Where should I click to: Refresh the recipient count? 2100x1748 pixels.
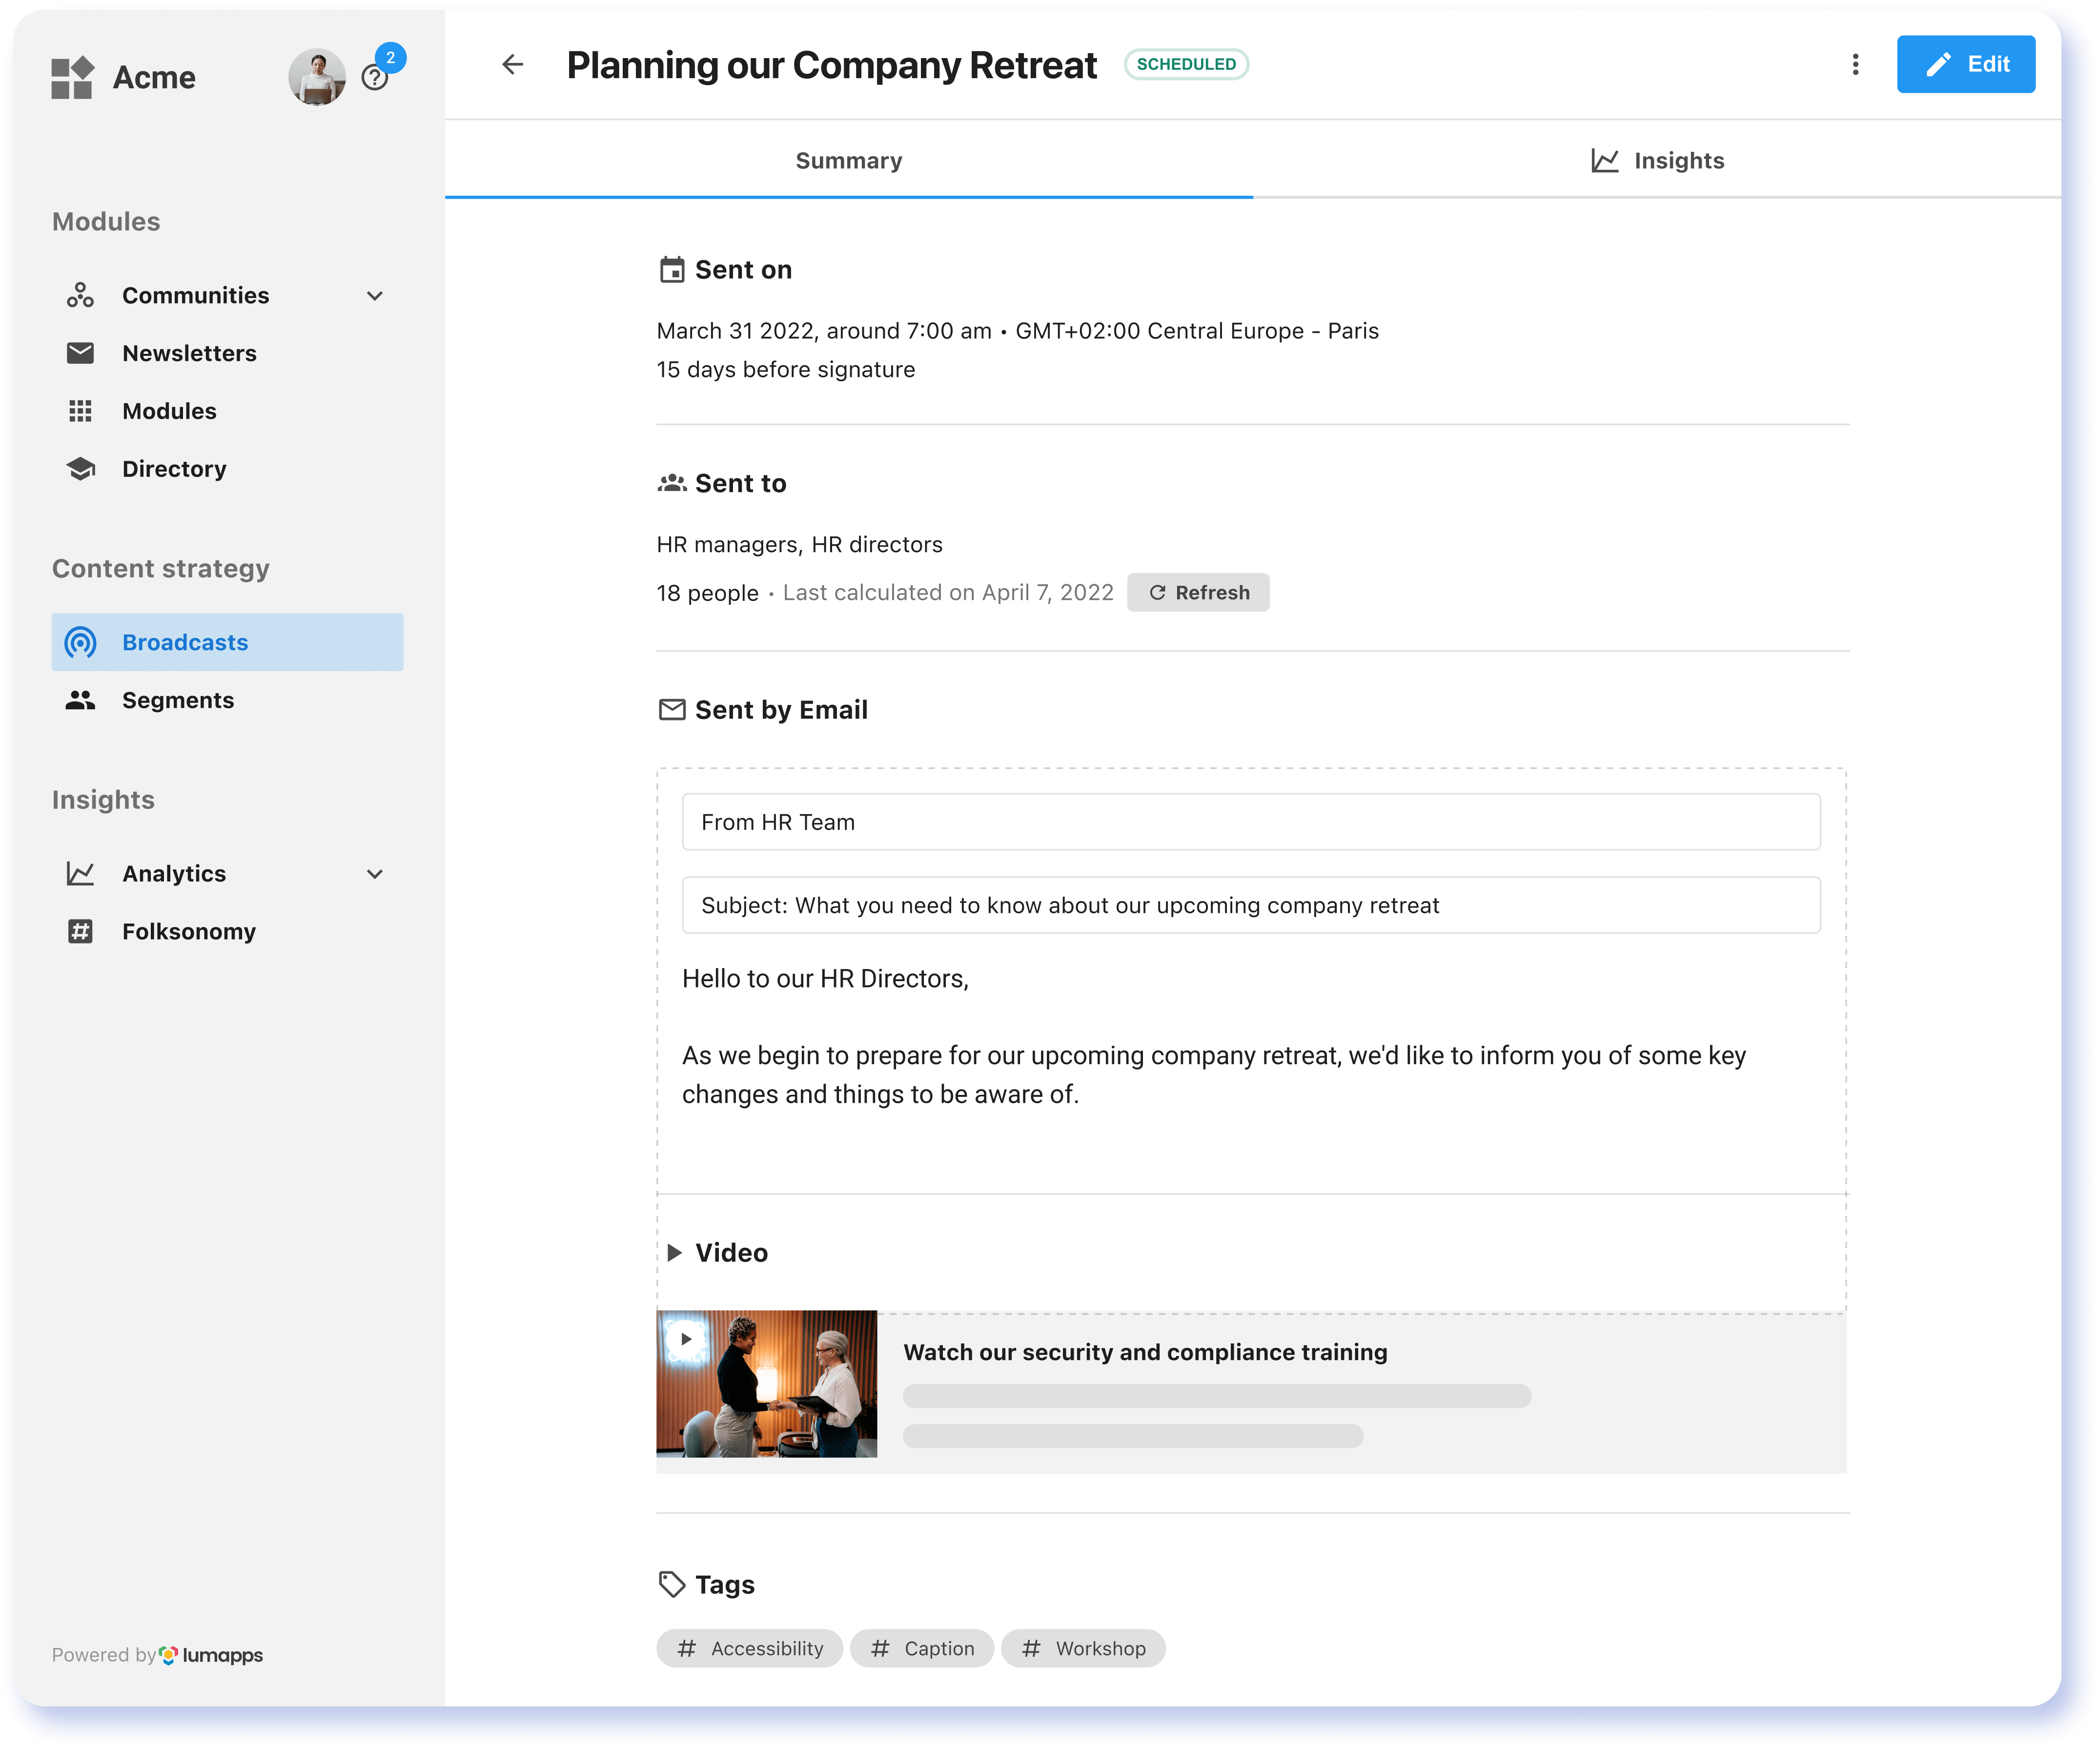1198,592
